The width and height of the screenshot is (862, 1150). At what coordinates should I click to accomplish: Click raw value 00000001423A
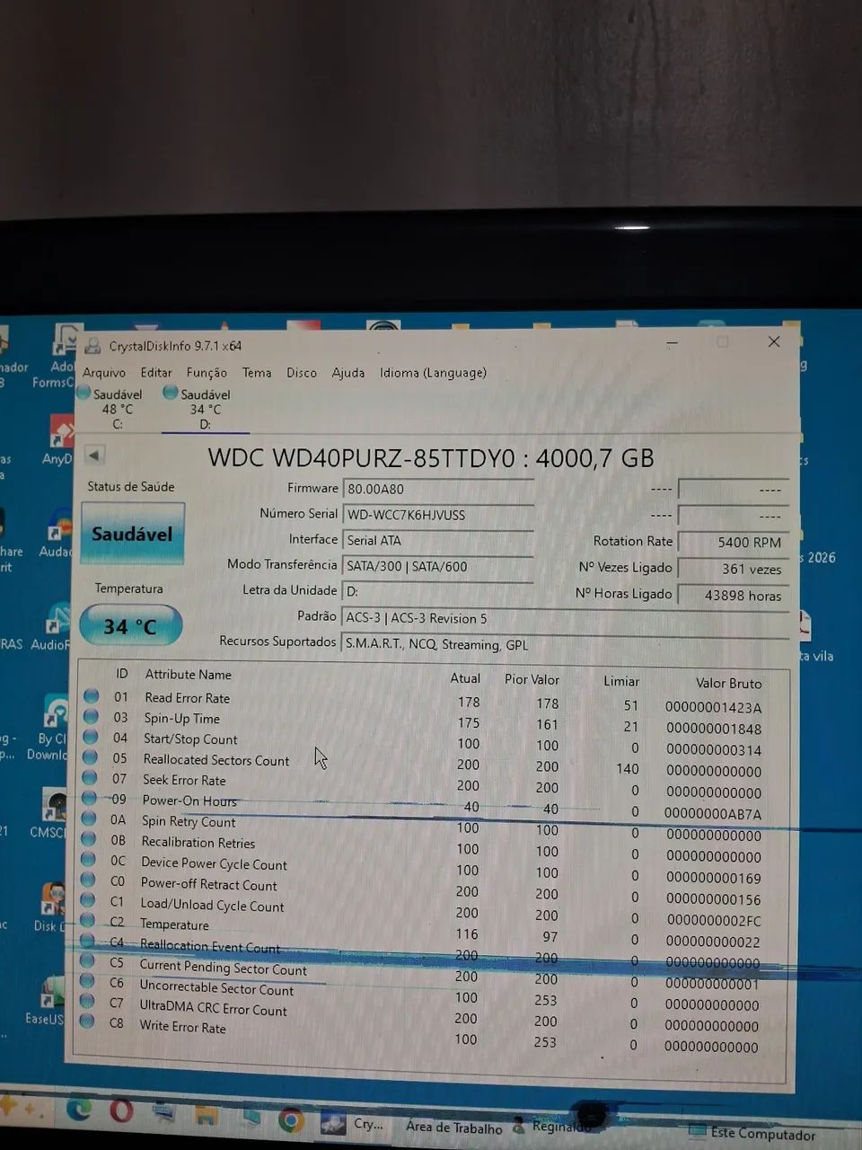pos(713,707)
